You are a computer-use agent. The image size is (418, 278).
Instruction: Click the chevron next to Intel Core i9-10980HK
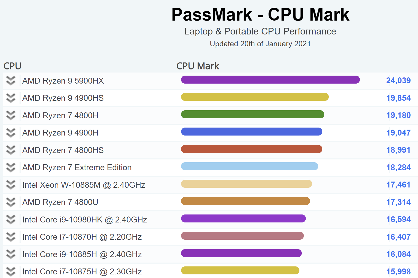(x=11, y=220)
